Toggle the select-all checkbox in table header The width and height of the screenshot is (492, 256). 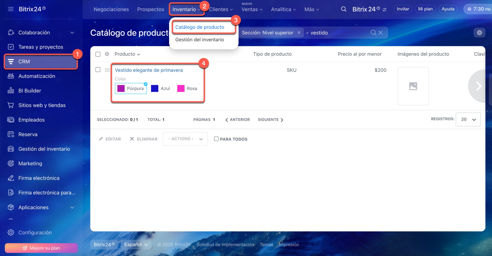click(98, 54)
